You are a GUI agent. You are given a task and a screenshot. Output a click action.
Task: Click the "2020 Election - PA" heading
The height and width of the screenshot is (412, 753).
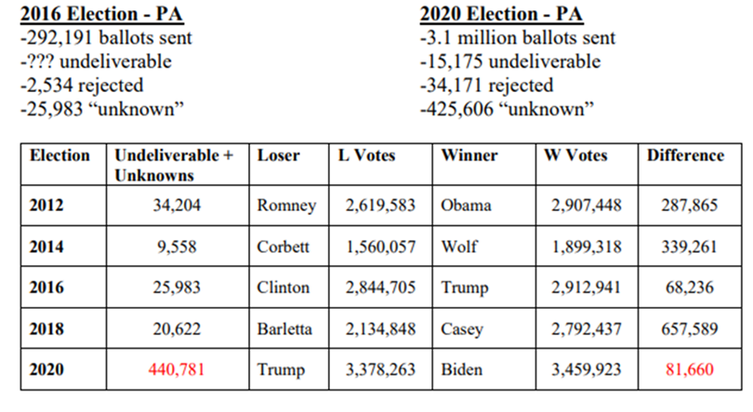[498, 16]
